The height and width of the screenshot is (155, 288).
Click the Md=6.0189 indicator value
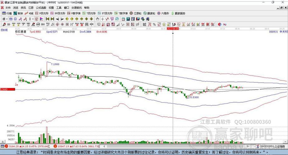69,32
